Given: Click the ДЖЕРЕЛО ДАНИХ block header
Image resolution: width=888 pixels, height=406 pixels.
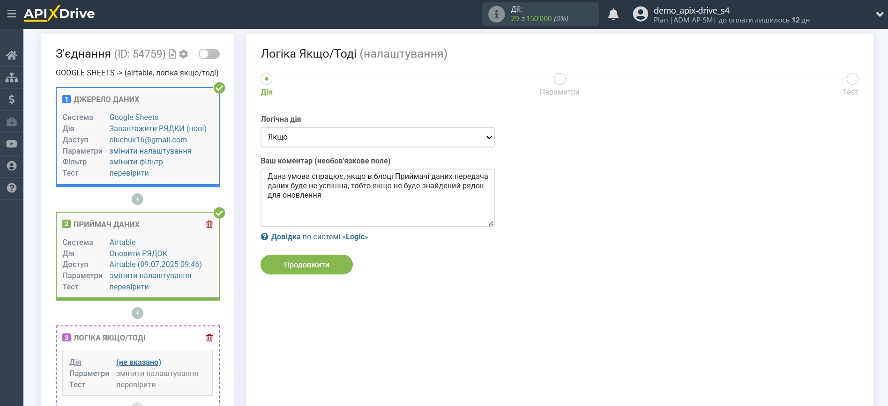Looking at the screenshot, I should click(x=106, y=100).
